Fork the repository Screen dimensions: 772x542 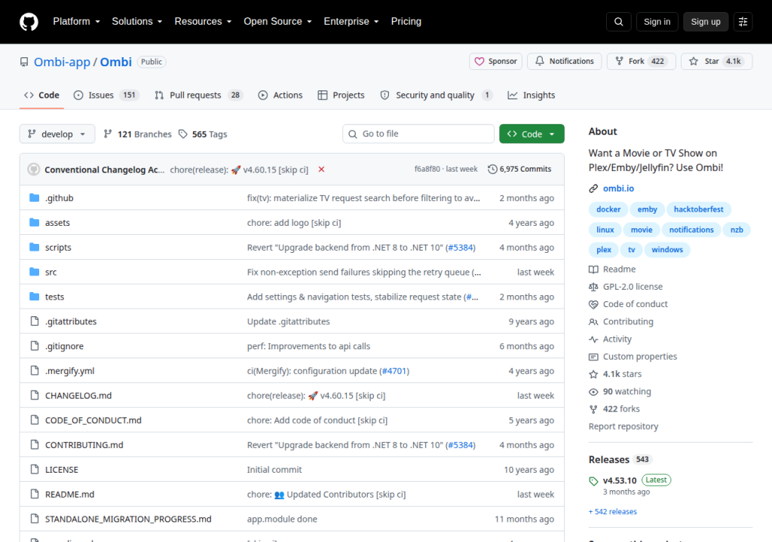pos(641,62)
